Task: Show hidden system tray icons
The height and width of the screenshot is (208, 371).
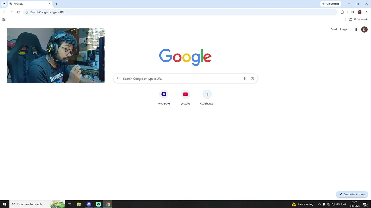Action: (x=319, y=204)
